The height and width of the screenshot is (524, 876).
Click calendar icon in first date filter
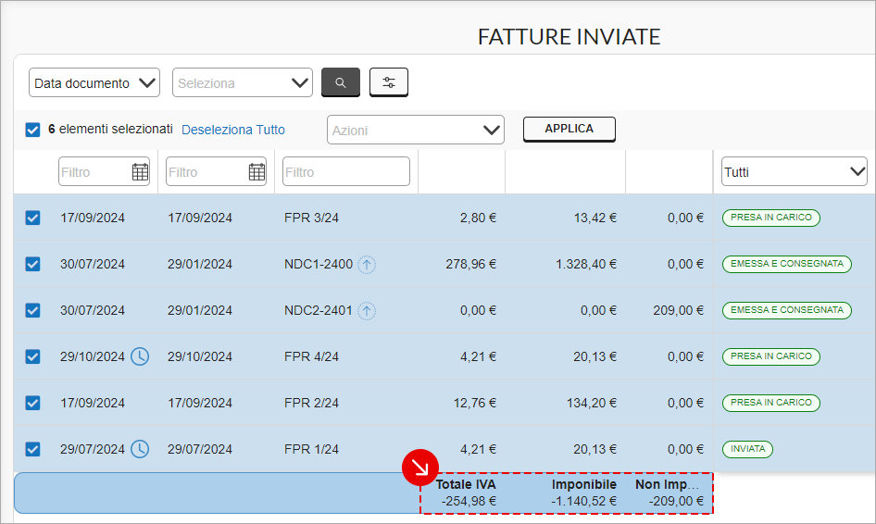pos(140,171)
